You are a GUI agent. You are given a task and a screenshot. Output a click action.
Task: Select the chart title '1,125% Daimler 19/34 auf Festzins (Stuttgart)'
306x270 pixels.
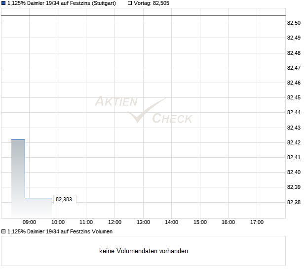62,3
